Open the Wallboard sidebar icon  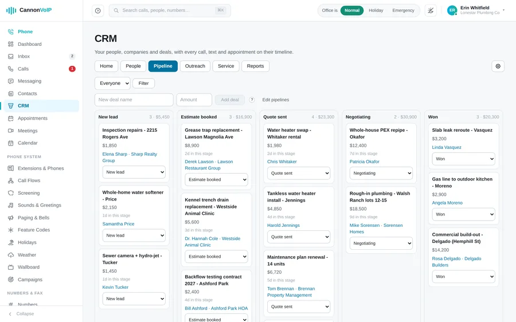tap(11, 267)
